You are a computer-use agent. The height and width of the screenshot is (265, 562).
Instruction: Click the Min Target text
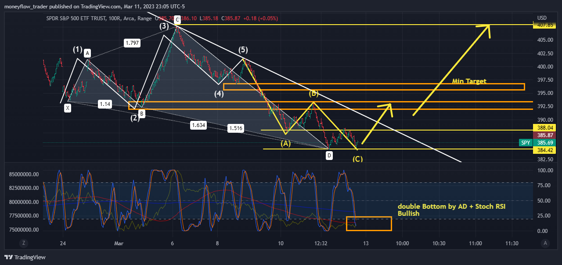[x=469, y=81]
